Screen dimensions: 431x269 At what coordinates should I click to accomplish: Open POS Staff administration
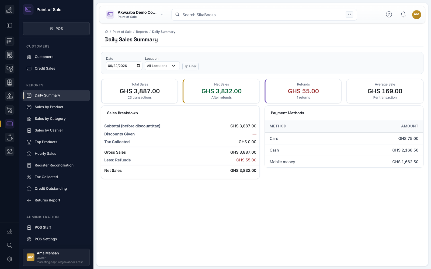[x=56, y=228]
